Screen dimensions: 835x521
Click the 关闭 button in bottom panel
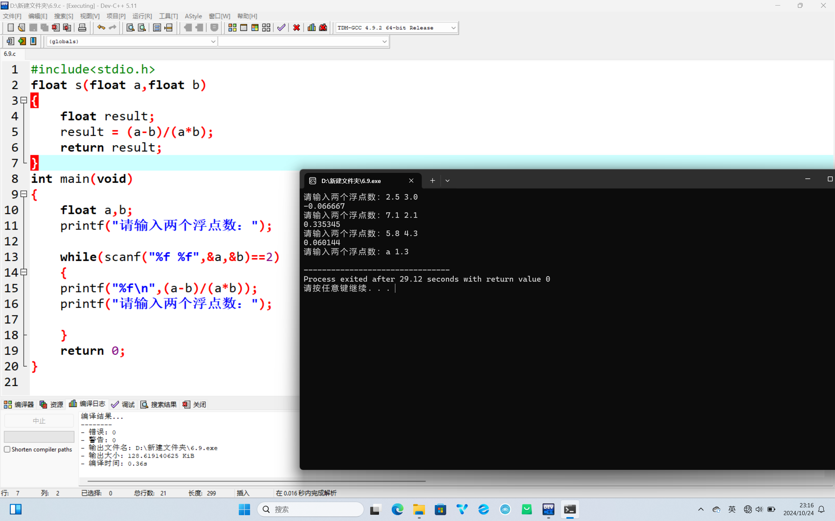[x=195, y=404]
